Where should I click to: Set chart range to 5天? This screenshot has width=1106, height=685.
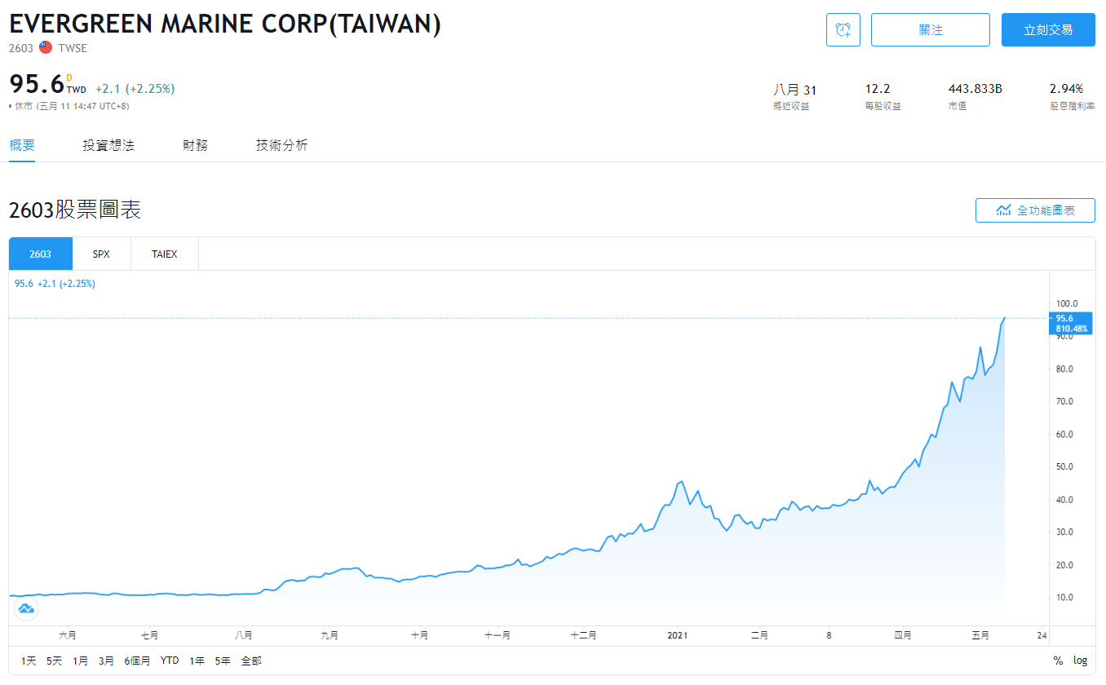tap(54, 661)
